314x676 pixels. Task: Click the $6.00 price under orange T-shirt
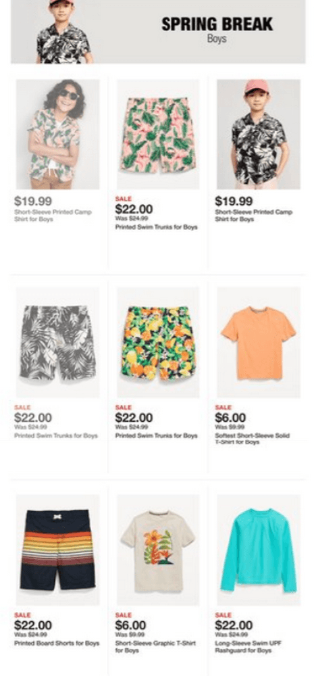pos(230,418)
